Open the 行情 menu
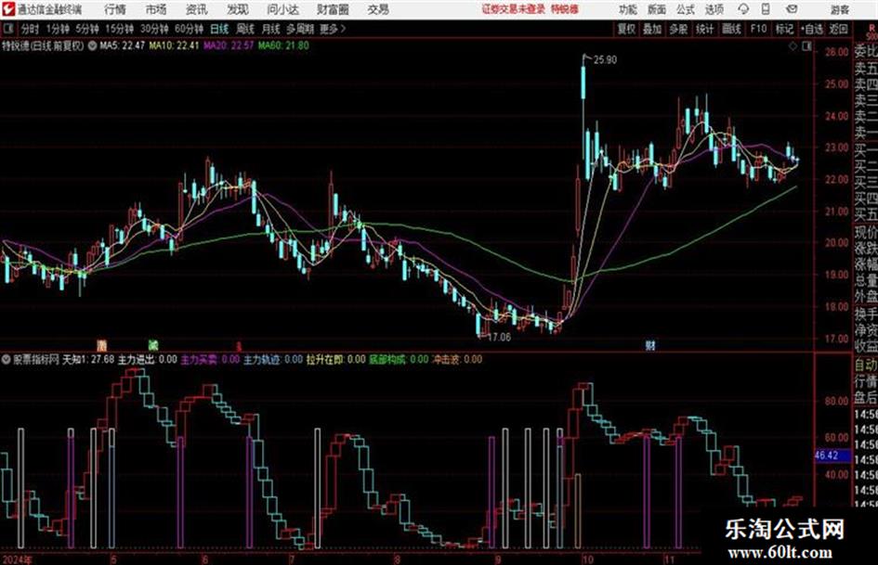Image resolution: width=878 pixels, height=565 pixels. pyautogui.click(x=115, y=9)
